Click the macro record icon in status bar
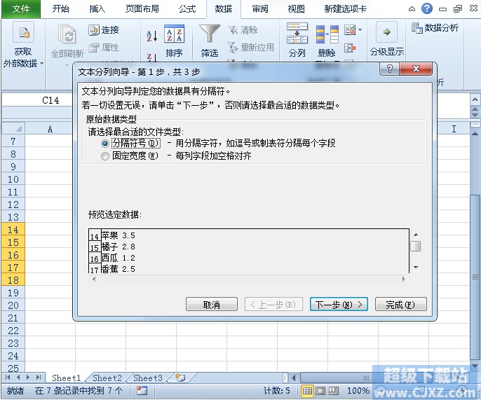 (x=142, y=390)
